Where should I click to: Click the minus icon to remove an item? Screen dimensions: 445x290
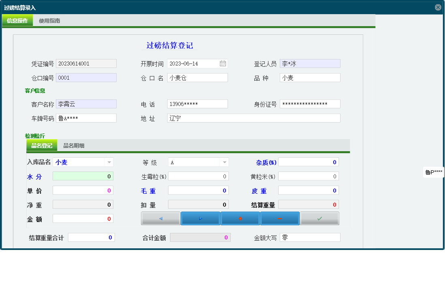tap(279, 218)
